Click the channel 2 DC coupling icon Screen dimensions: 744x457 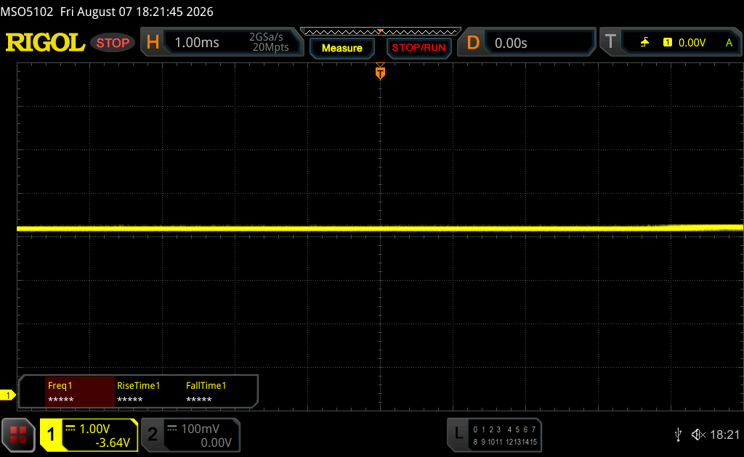(171, 429)
